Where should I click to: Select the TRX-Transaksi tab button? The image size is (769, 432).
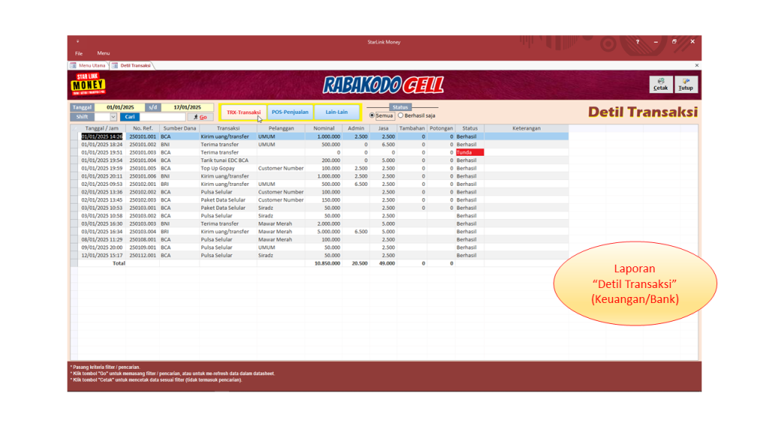pyautogui.click(x=243, y=112)
